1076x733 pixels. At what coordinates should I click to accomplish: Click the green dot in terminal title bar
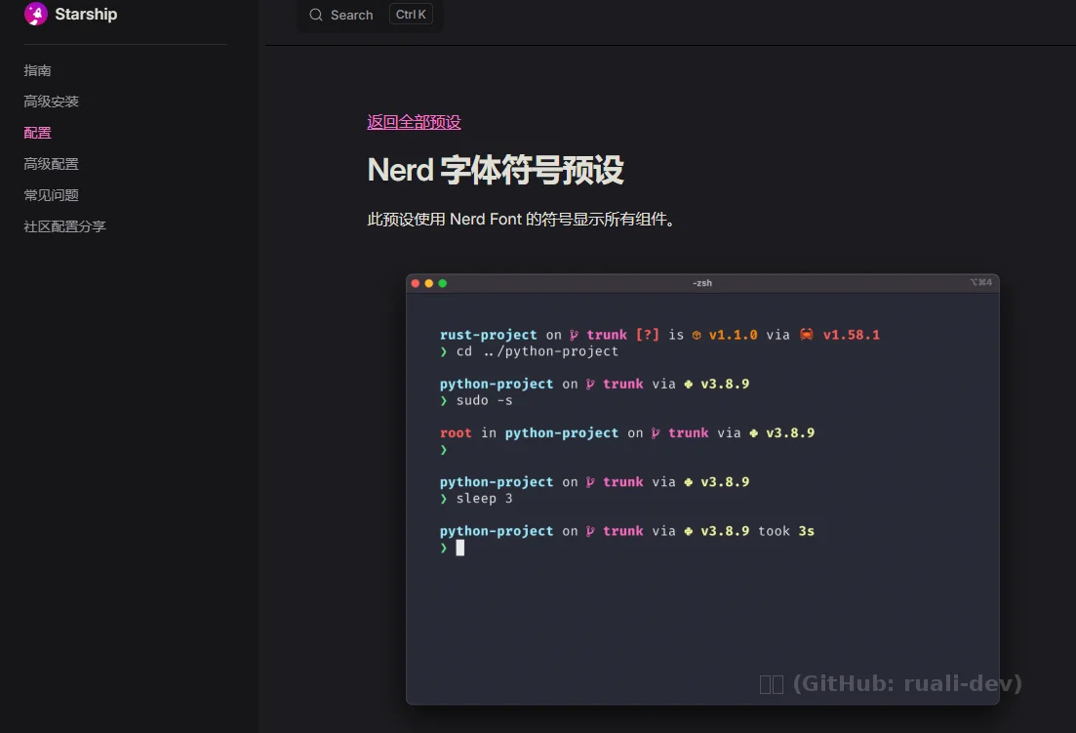(x=443, y=283)
